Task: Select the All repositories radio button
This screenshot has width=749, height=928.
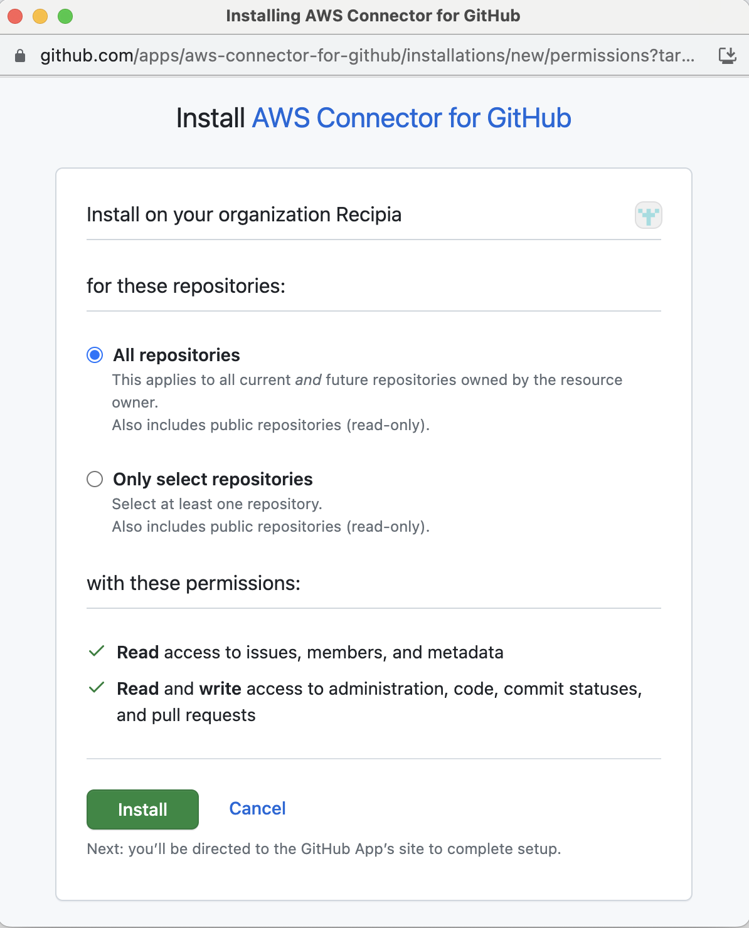Action: pyautogui.click(x=95, y=355)
